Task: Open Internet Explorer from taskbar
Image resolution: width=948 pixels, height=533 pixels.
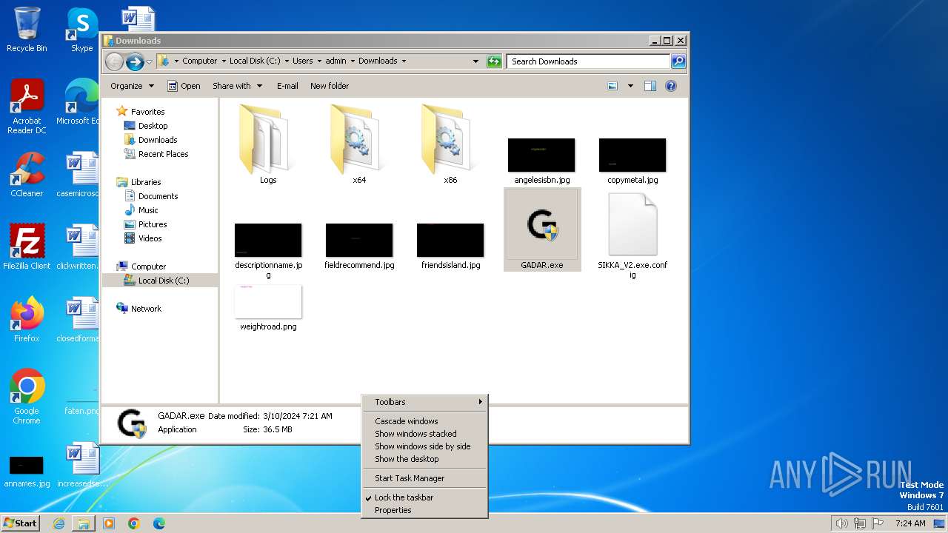Action: [x=59, y=523]
